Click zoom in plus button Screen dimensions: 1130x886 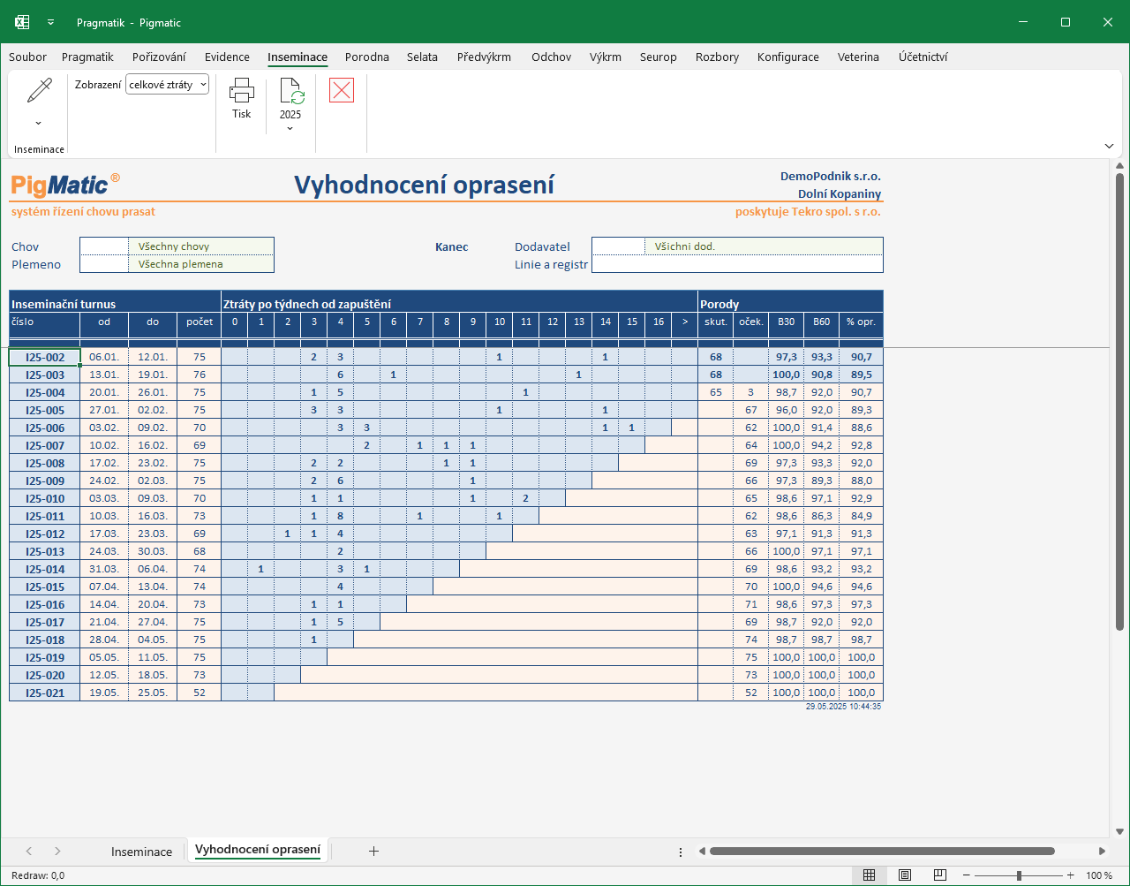click(1071, 875)
